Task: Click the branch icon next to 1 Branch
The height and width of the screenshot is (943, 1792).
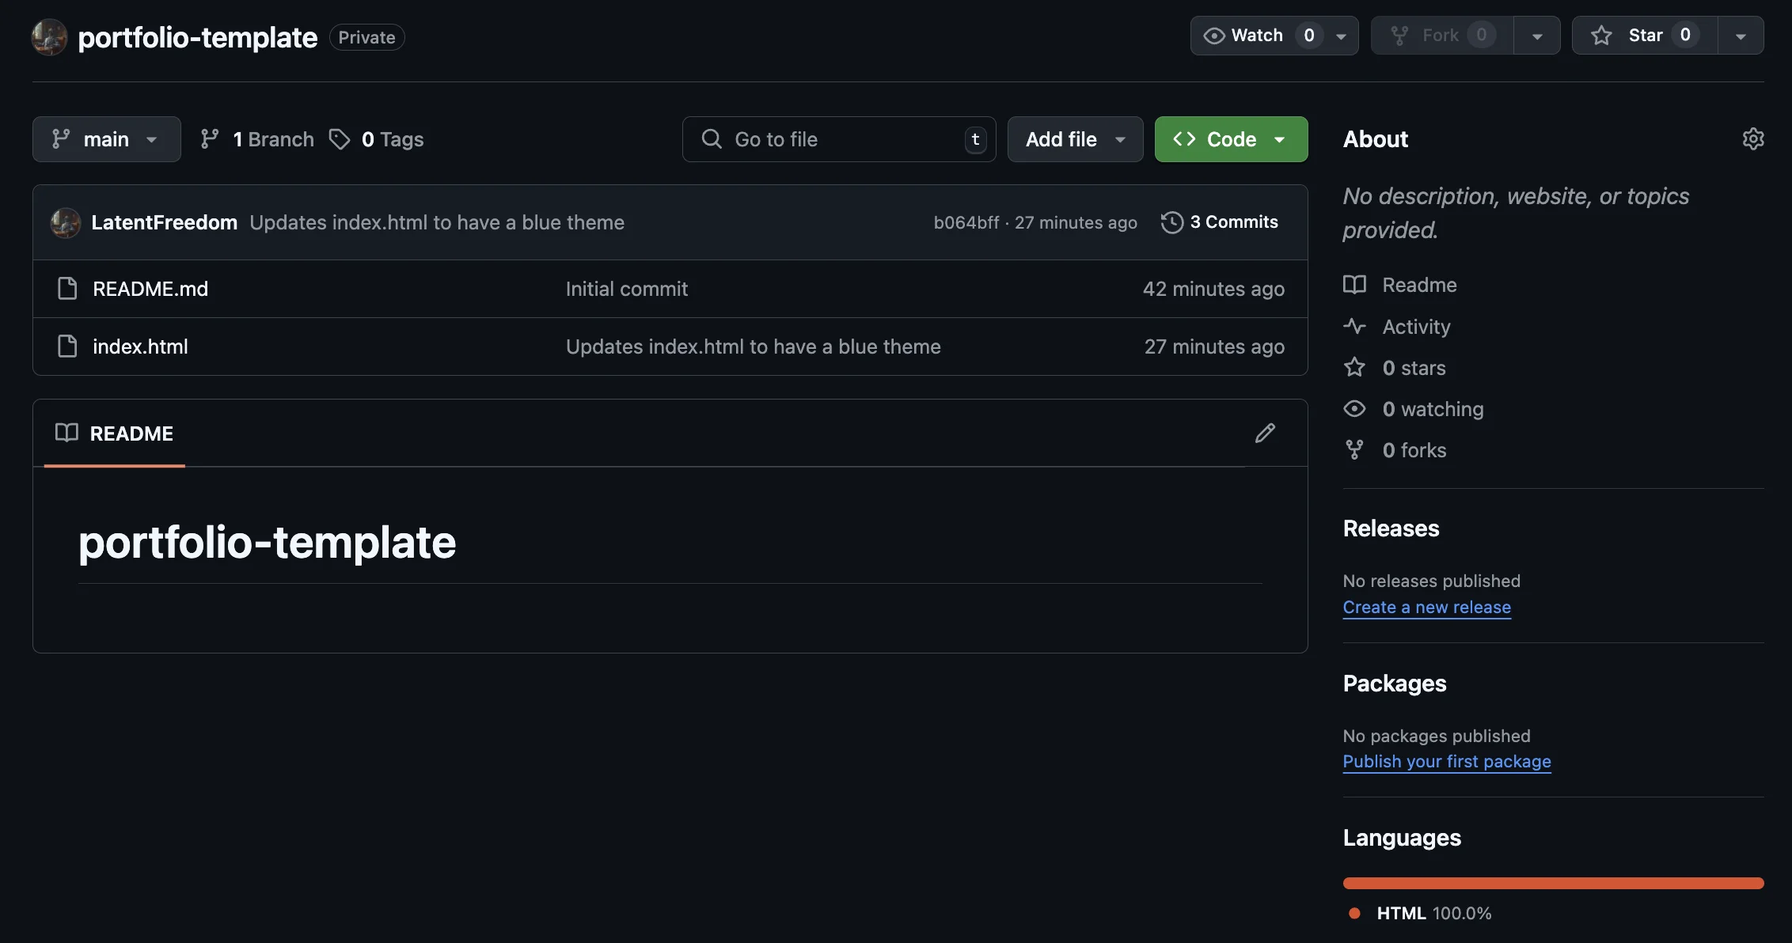Action: click(x=209, y=138)
